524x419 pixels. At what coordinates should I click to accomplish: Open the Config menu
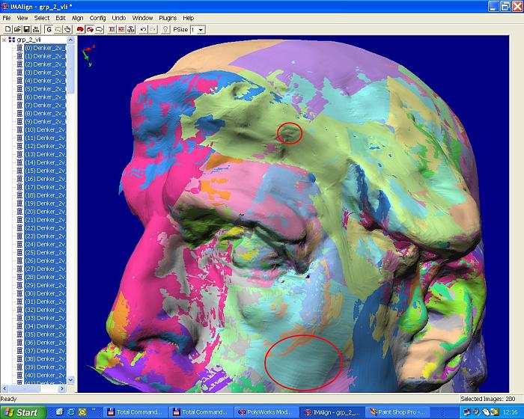[97, 17]
